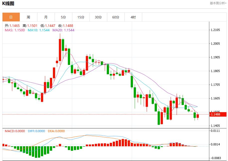Switch to the 月 monthly tab
228x161 pixels.
[46, 17]
